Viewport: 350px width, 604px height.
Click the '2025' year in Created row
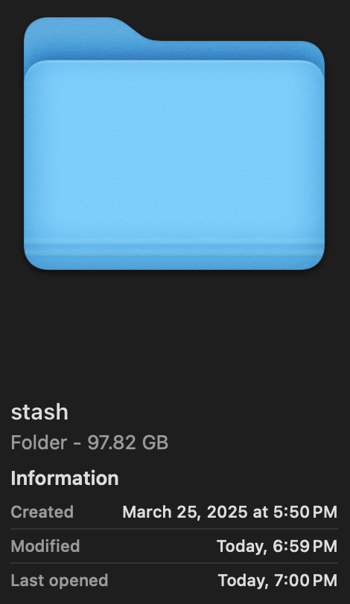pos(227,512)
